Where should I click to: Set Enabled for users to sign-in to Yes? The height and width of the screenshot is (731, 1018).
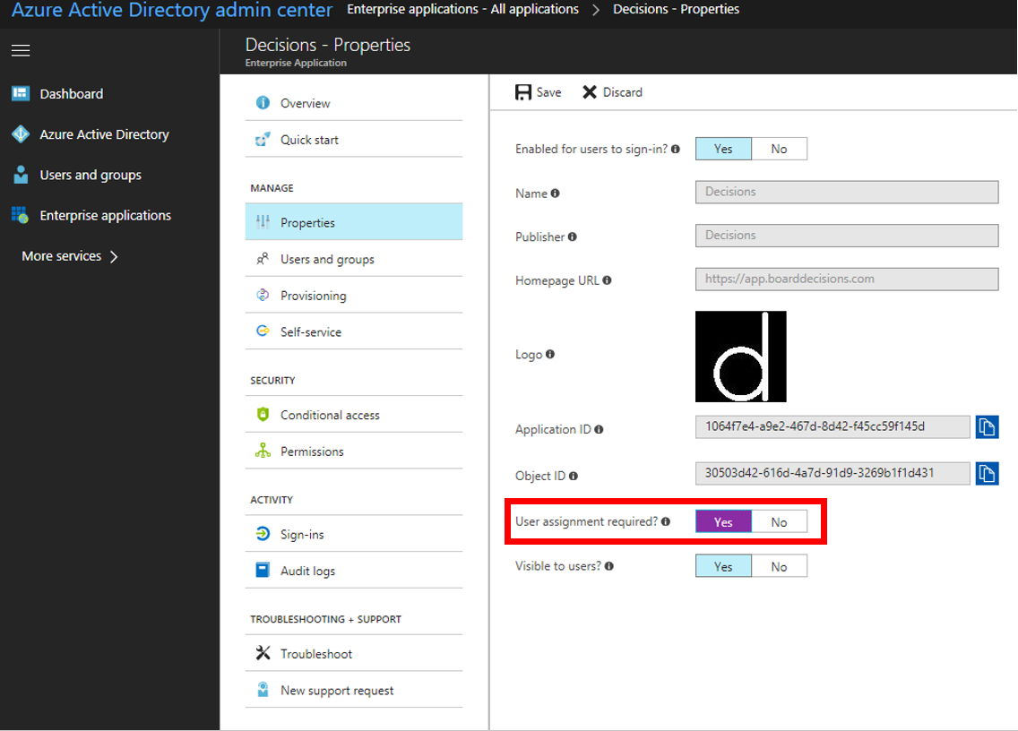pyautogui.click(x=723, y=149)
